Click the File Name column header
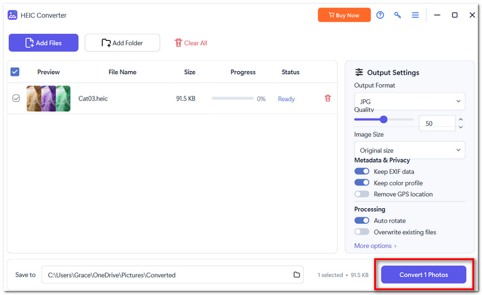 click(122, 72)
